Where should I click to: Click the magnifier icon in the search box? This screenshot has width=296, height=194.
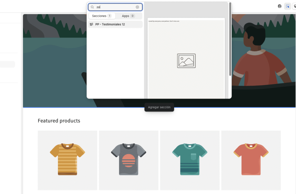pos(92,7)
